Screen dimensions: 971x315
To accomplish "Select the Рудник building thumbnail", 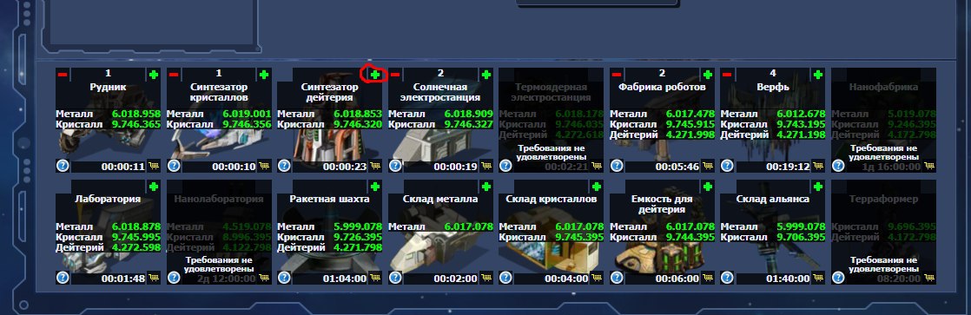I will [x=108, y=121].
